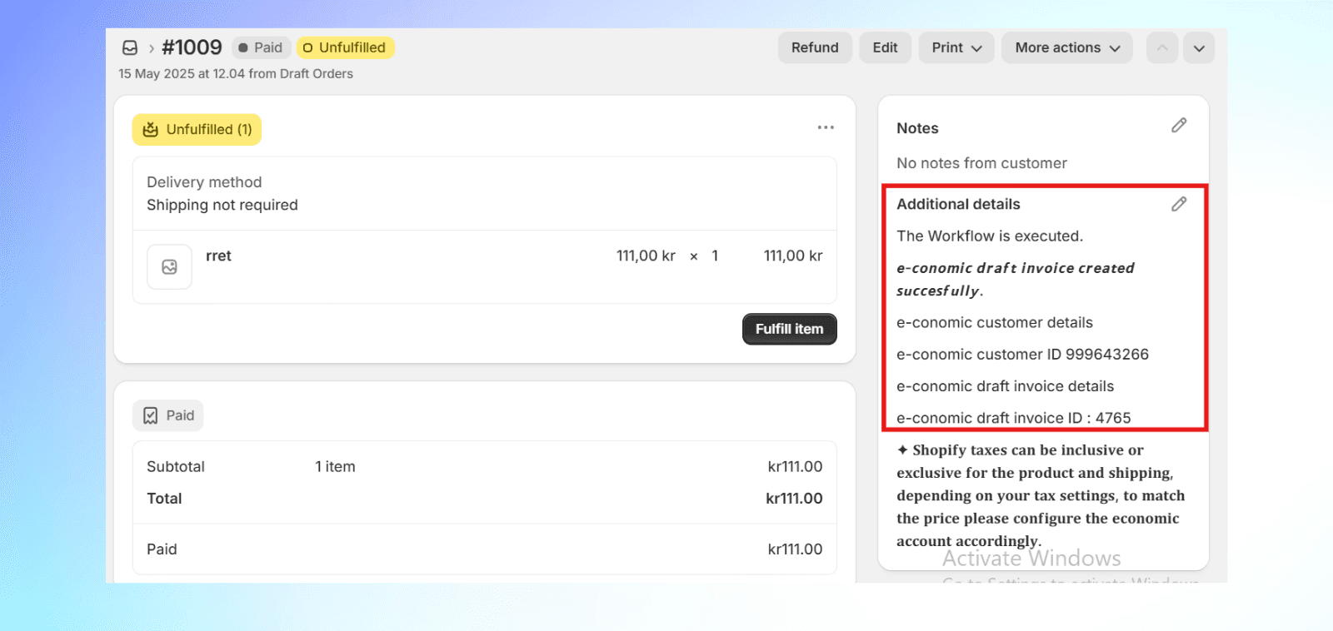The image size is (1333, 631).
Task: Click the Paid badge in payment card
Action: click(167, 415)
